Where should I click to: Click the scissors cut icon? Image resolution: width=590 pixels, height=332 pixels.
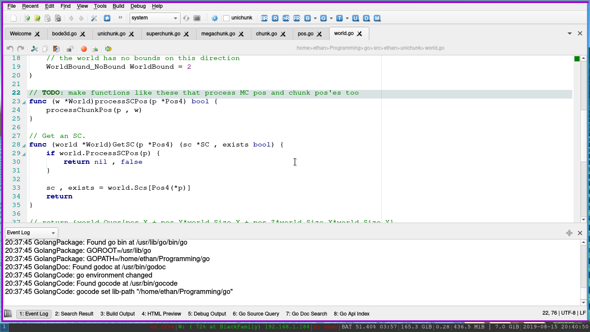34,49
